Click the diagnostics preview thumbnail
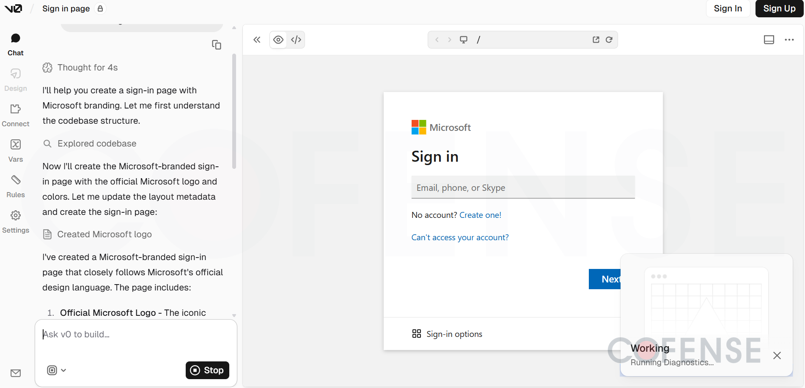 pyautogui.click(x=706, y=301)
